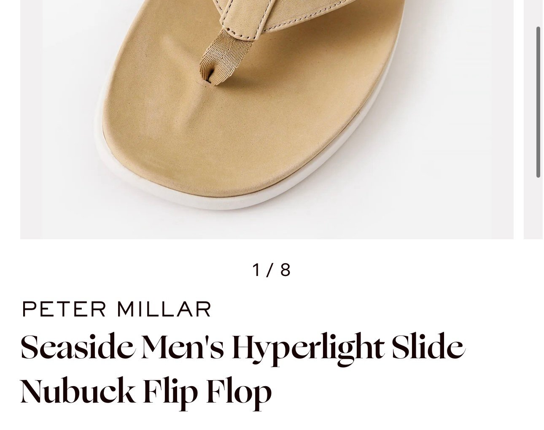Click the vertical scrollbar thumb

(x=538, y=102)
